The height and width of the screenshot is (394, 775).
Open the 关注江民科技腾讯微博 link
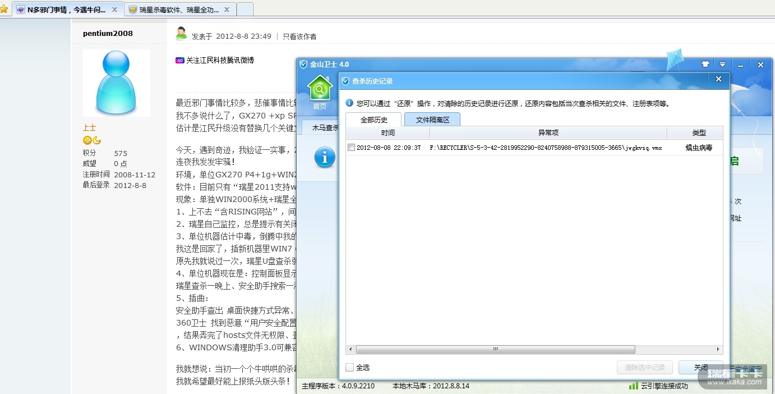pyautogui.click(x=220, y=60)
